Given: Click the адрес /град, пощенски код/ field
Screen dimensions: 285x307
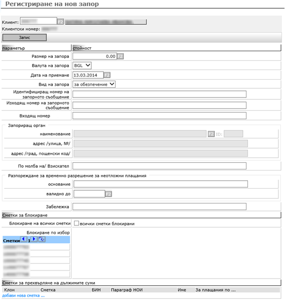Looking at the screenshot, I should pyautogui.click(x=161, y=153).
